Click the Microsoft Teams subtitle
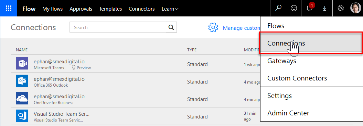Viewport: 363px width, 126px height. (49, 68)
